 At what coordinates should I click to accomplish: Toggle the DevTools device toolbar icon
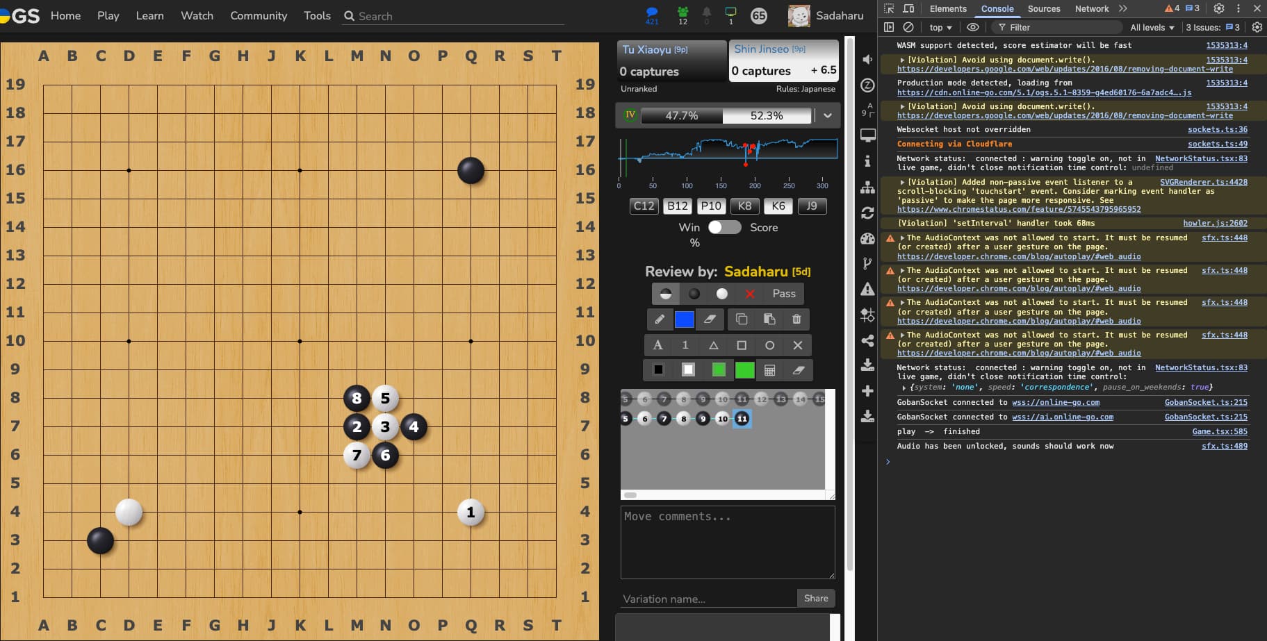[x=908, y=8]
